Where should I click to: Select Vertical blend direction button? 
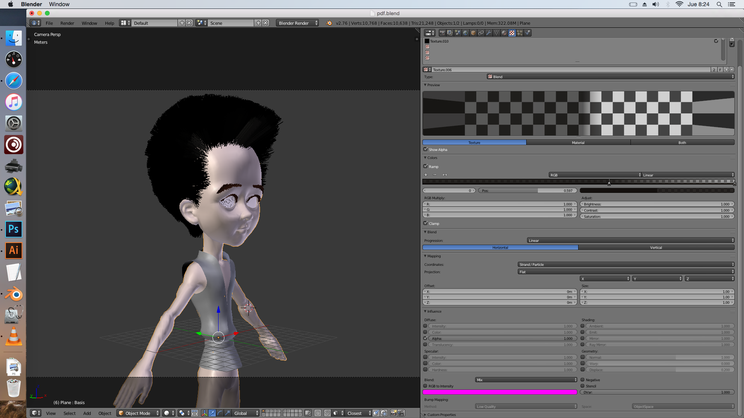pos(656,247)
